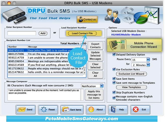Click inside the recipient number input field
The height and width of the screenshot is (122, 165).
tap(22, 33)
